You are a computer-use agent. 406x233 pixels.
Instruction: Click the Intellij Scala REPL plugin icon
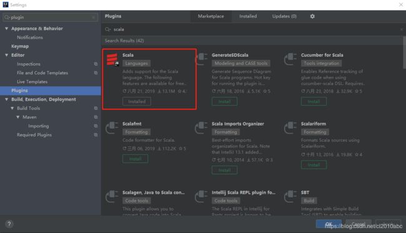(x=201, y=197)
